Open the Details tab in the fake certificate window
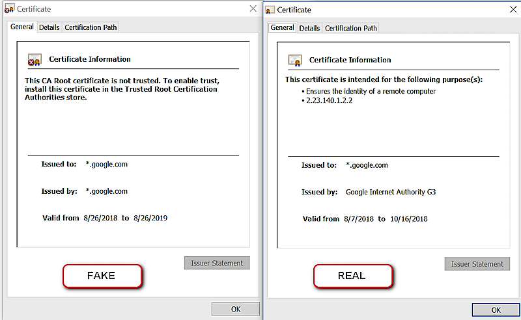The width and height of the screenshot is (521, 320). click(x=49, y=27)
